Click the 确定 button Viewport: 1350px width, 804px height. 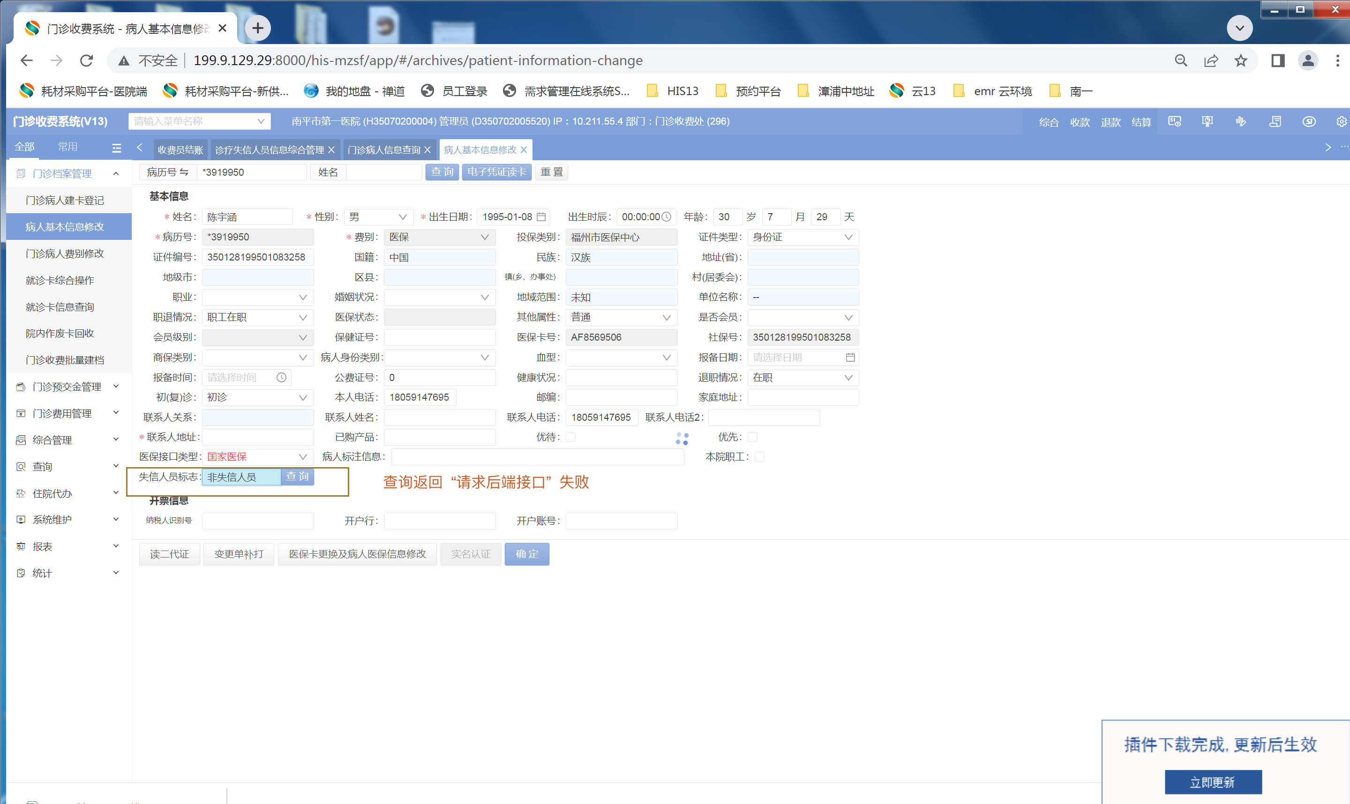coord(526,554)
